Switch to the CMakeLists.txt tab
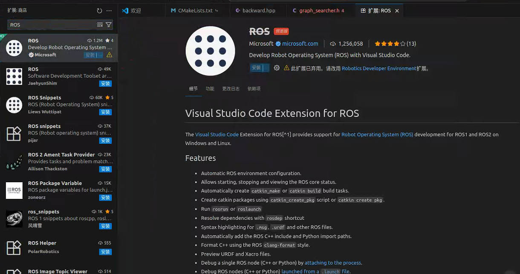520x274 pixels. [x=195, y=11]
